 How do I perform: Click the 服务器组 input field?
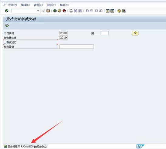click(77, 47)
